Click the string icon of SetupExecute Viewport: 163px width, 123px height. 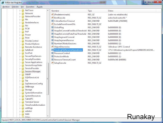tap(52, 63)
